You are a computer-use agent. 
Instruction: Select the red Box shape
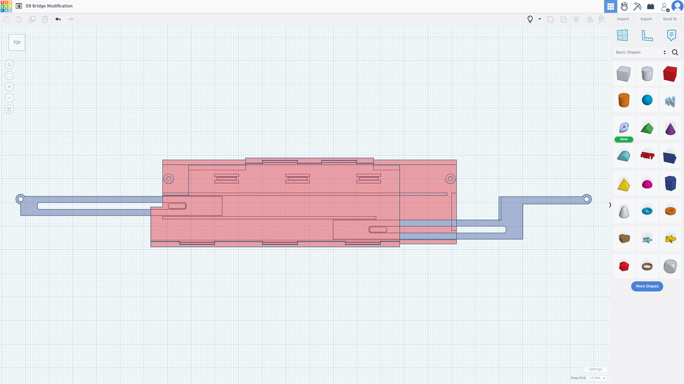coord(670,74)
